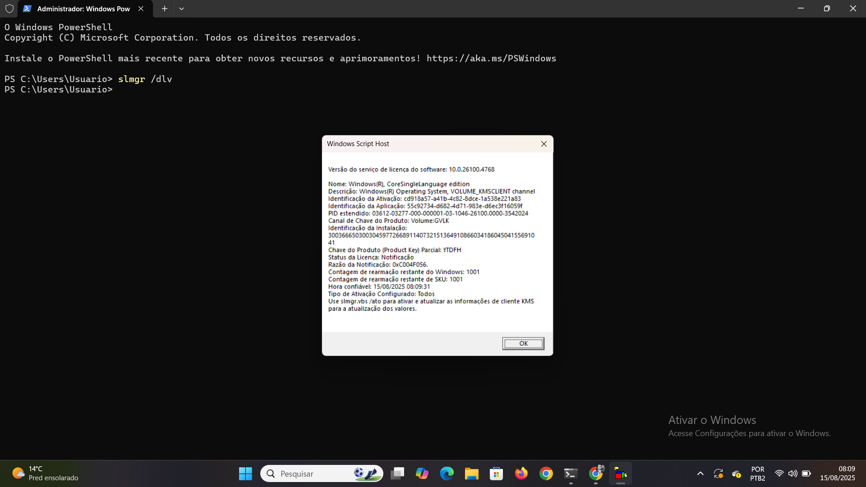Open the Windows Start menu
Screen dimensions: 866x487
(x=245, y=473)
